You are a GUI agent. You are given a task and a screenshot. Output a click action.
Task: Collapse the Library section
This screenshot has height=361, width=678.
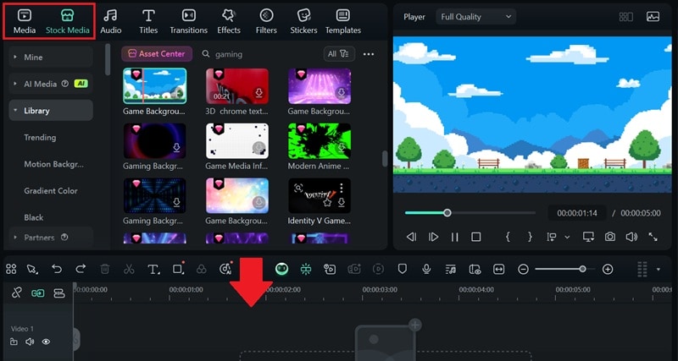pos(51,111)
